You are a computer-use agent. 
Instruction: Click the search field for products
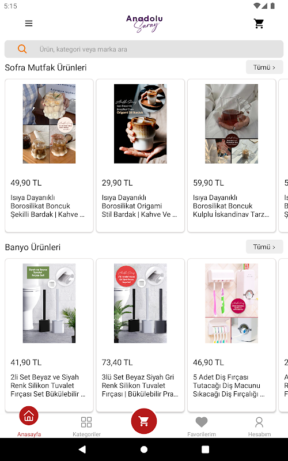pos(144,49)
